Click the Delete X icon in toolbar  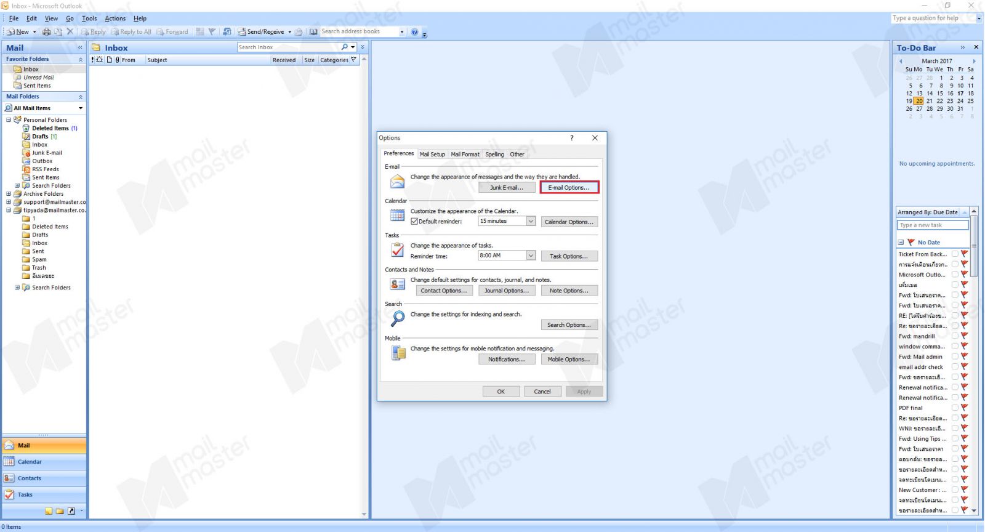point(70,31)
